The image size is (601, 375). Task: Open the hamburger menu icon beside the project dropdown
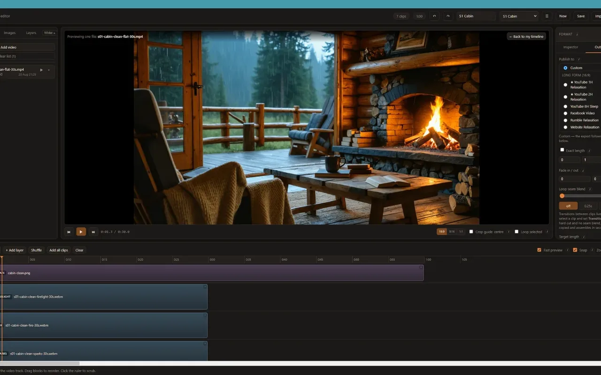coord(547,16)
